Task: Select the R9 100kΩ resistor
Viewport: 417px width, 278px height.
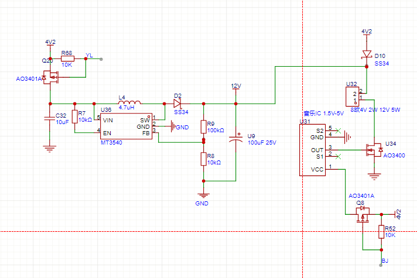Action: coord(203,127)
